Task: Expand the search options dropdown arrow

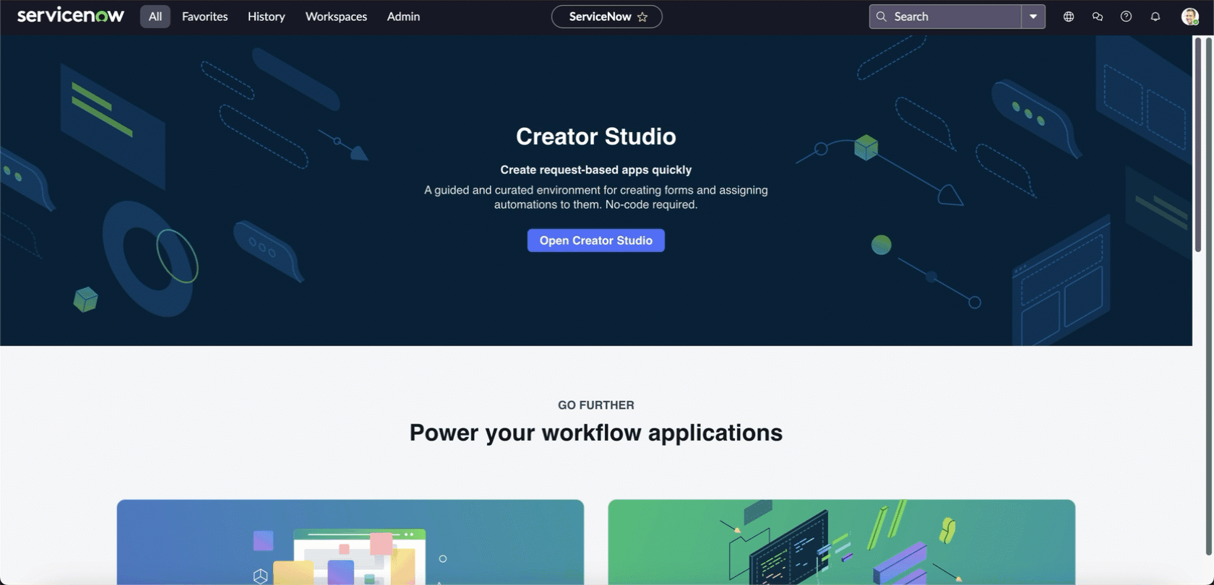Action: tap(1033, 16)
